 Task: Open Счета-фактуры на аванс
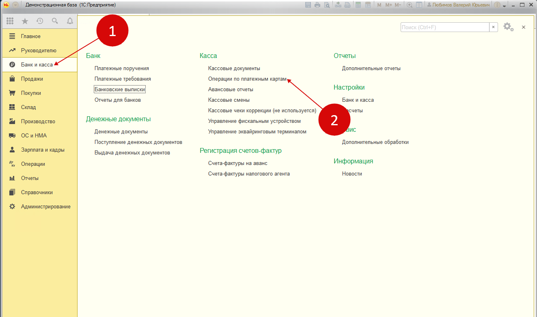point(238,163)
